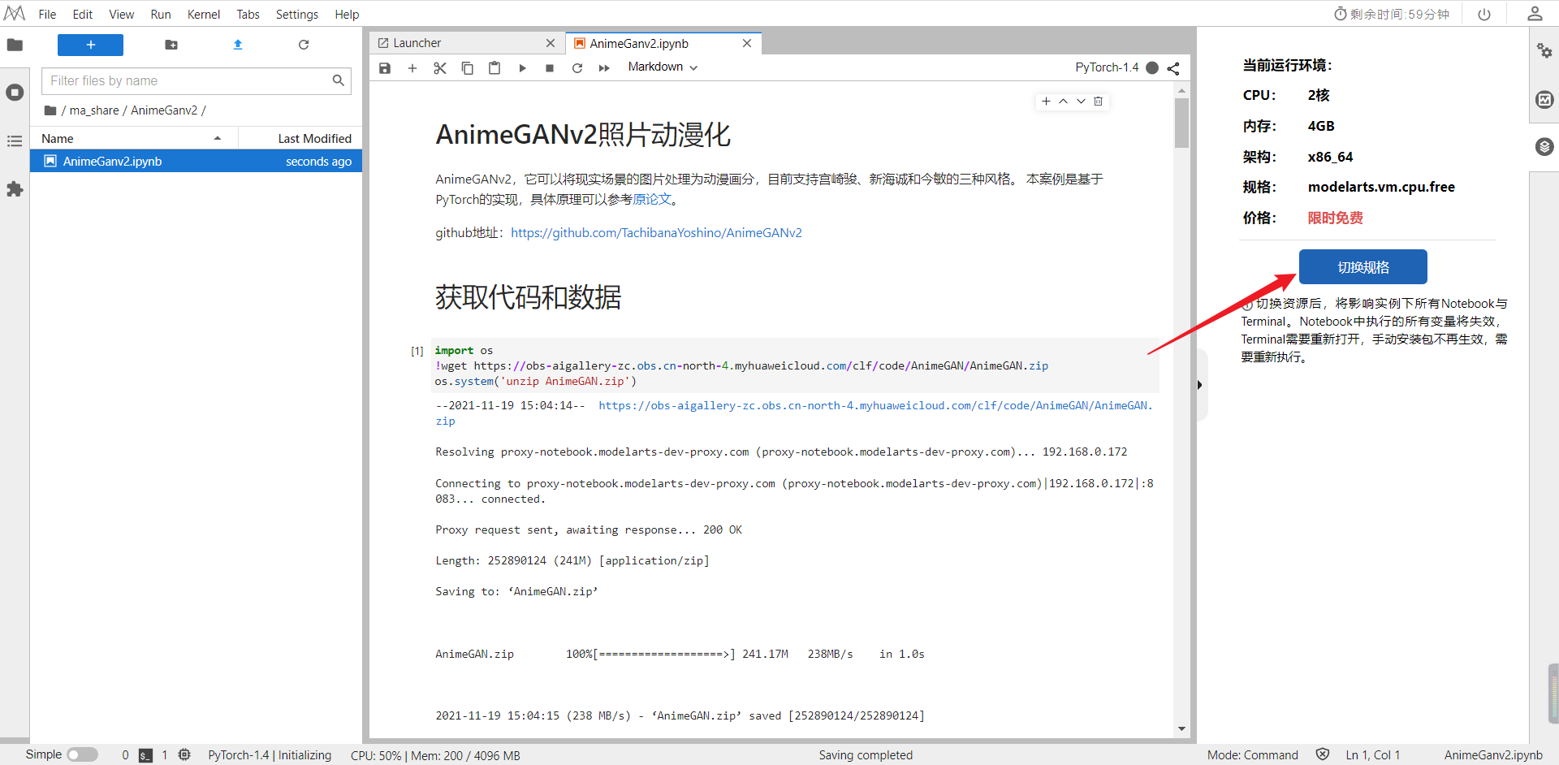This screenshot has height=765, width=1559.
Task: Restart kernel and run all cells
Action: tap(604, 68)
